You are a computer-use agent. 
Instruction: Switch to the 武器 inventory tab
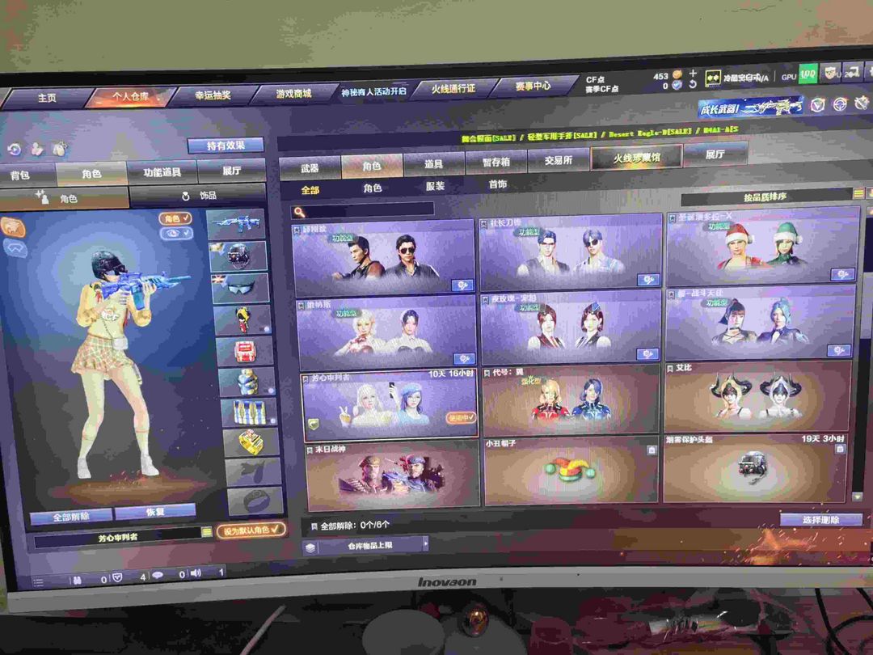tap(310, 167)
